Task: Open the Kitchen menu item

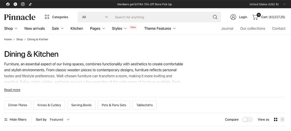Action: [x=77, y=28]
